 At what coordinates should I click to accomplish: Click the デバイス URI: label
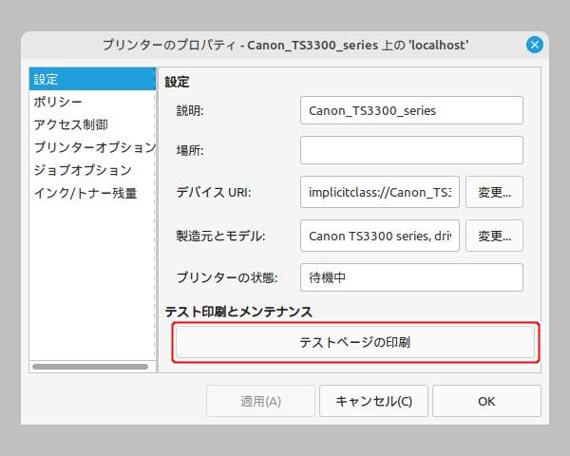214,192
